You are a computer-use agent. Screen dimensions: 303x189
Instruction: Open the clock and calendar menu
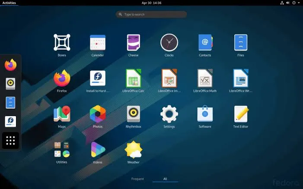point(151,3)
